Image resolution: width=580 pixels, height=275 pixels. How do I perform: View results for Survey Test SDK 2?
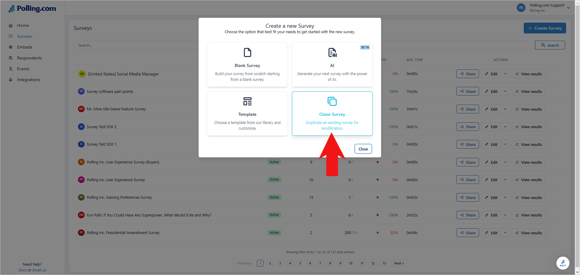(x=528, y=127)
